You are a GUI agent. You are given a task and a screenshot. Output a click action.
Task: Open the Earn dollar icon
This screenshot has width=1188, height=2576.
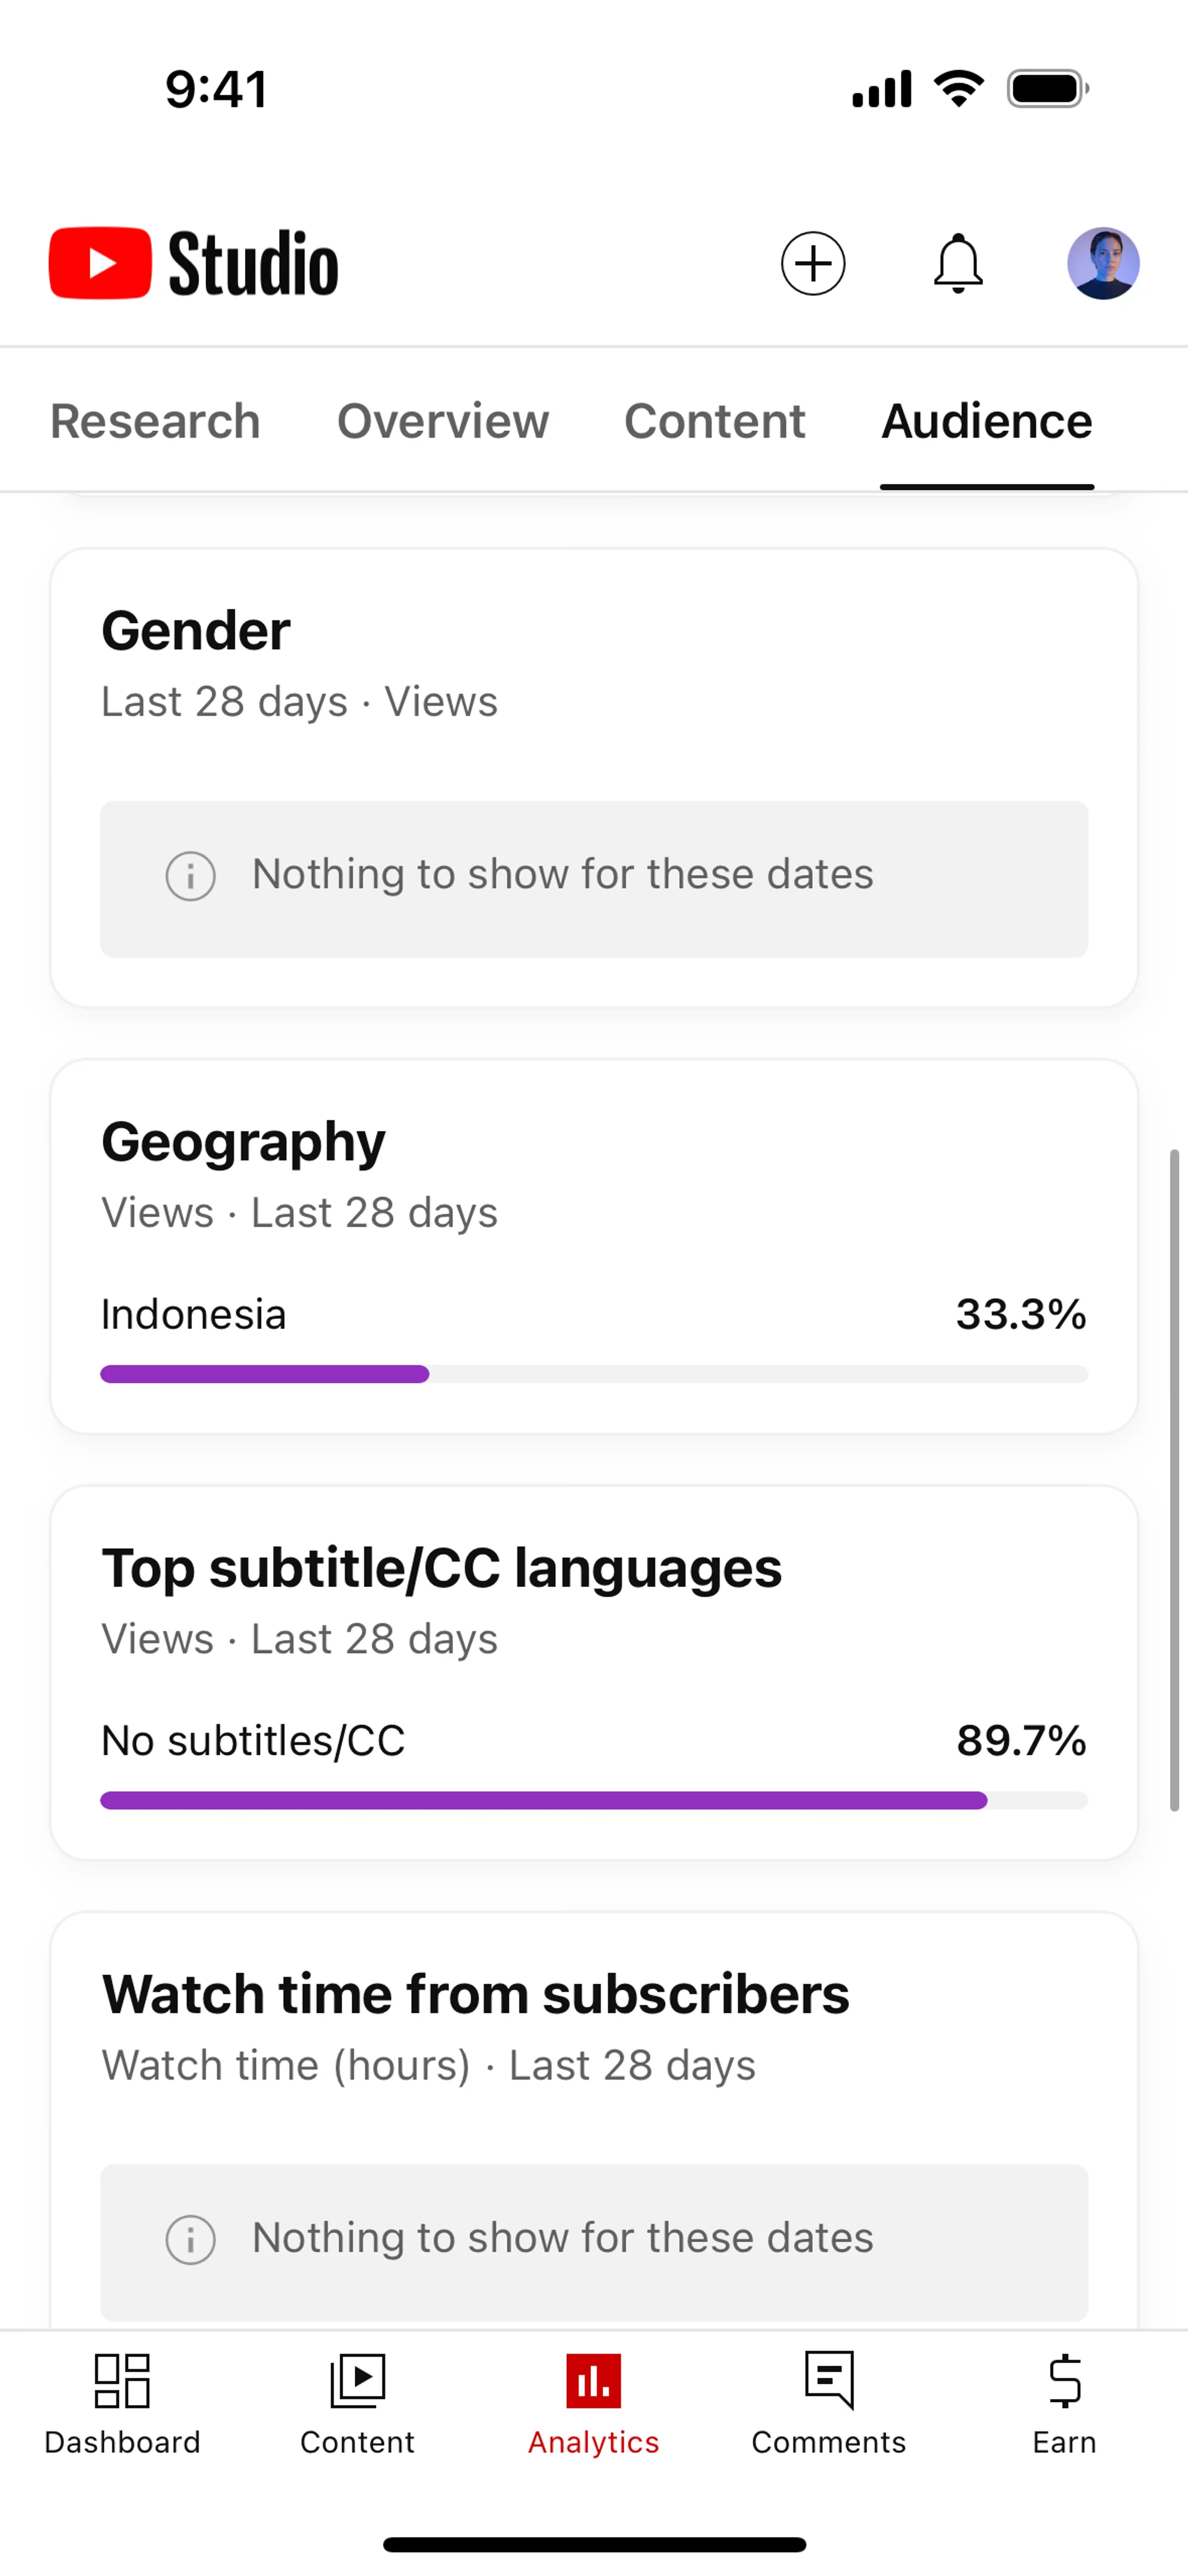[x=1064, y=2381]
